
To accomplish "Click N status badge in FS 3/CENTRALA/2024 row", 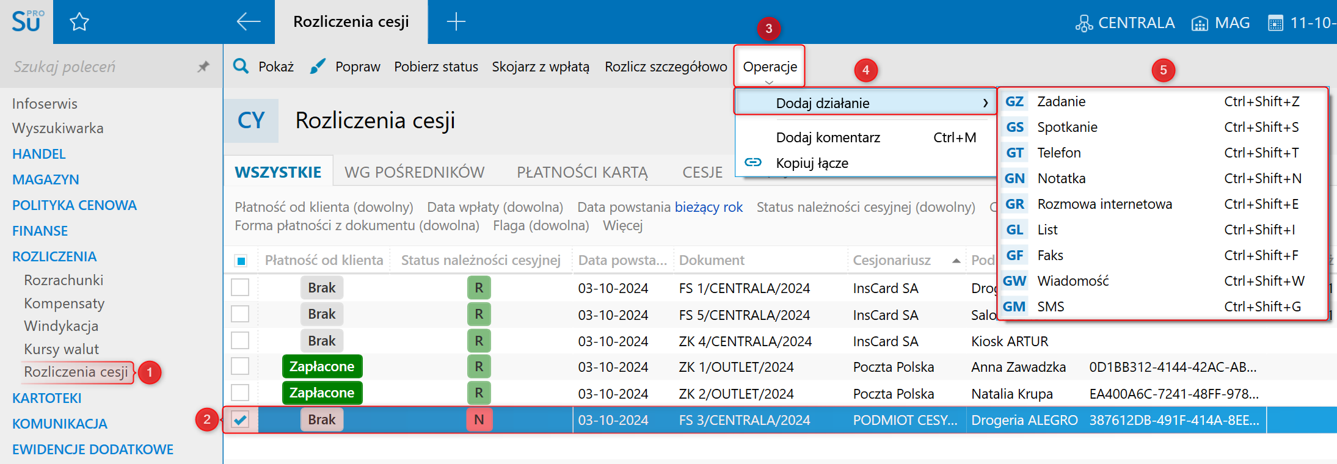I will pyautogui.click(x=479, y=419).
